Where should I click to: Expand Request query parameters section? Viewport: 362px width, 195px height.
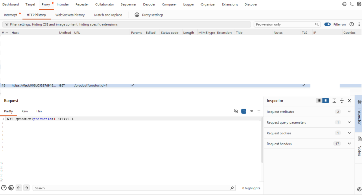[x=309, y=122]
